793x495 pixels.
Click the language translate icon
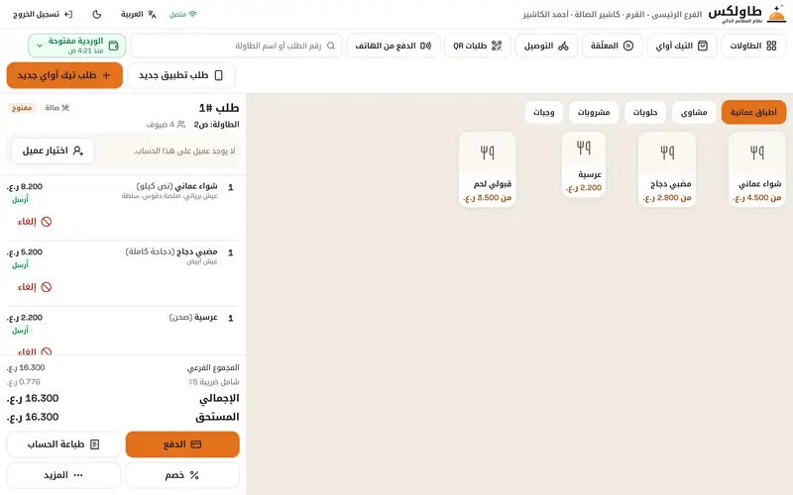152,14
